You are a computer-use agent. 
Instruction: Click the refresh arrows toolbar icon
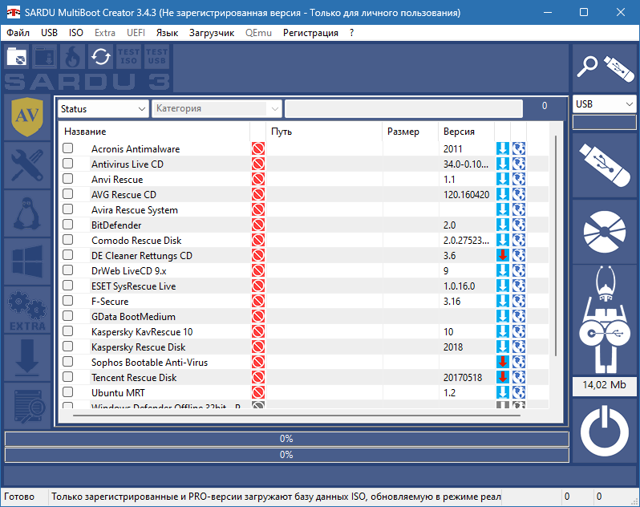pos(101,57)
